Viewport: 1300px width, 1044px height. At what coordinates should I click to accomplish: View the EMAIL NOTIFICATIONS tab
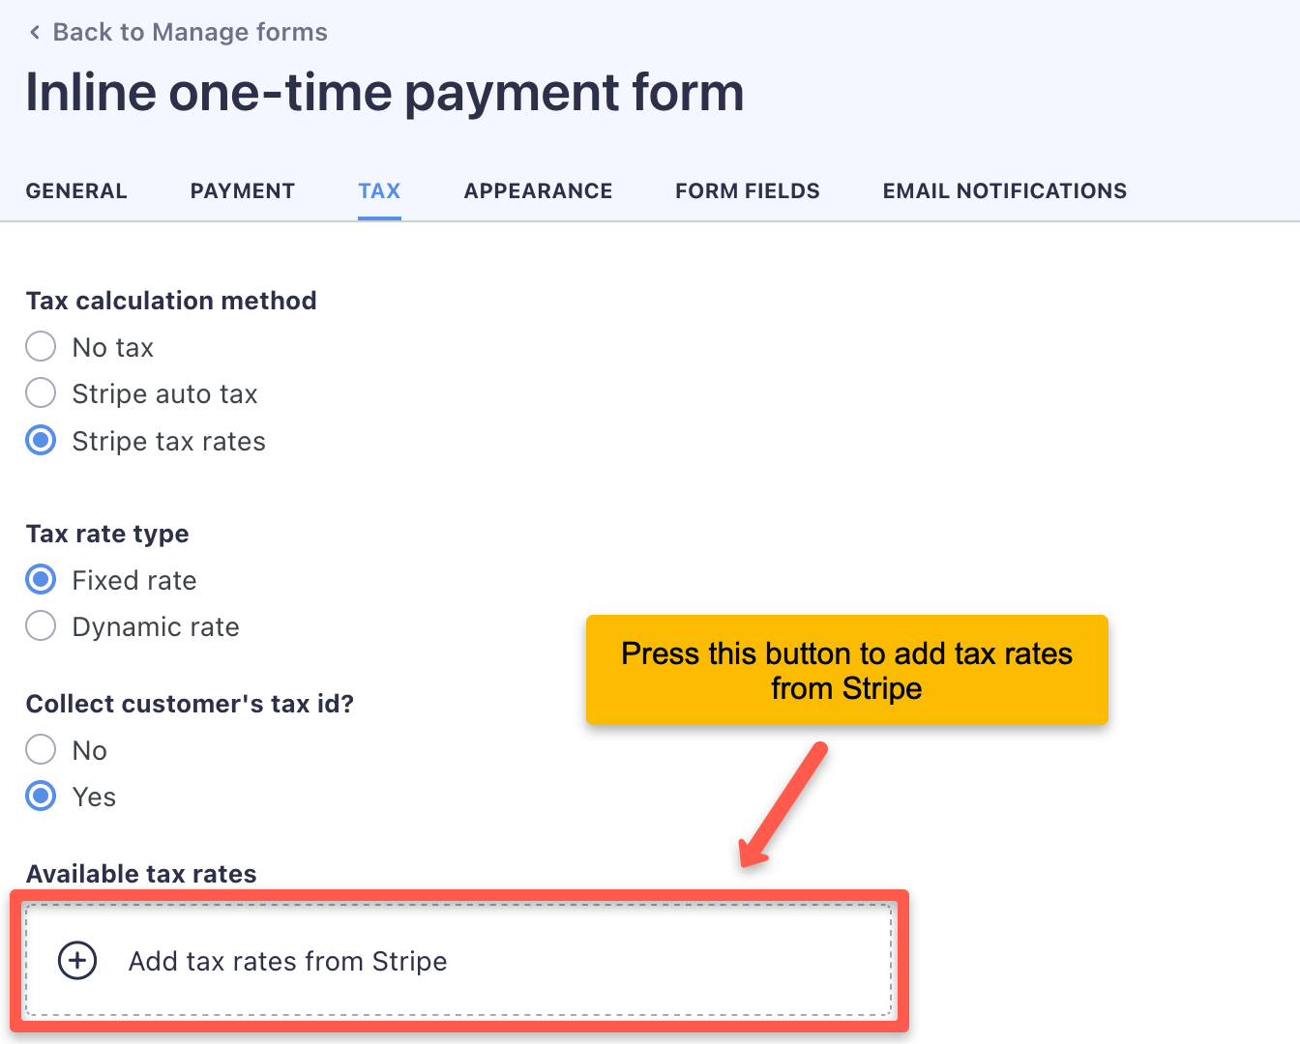1004,190
